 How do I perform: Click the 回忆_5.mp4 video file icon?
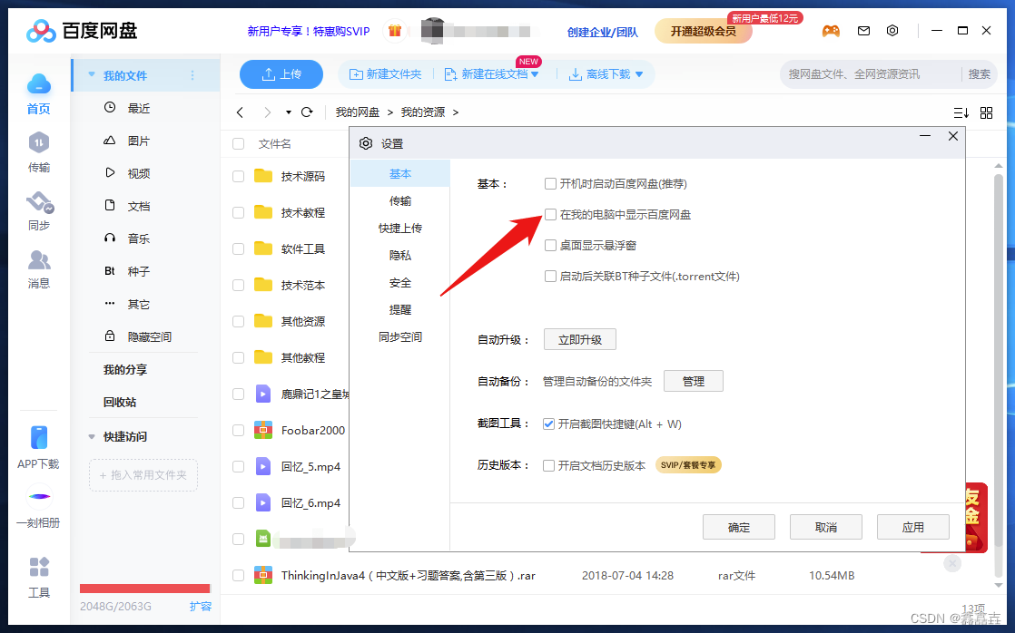(x=263, y=466)
